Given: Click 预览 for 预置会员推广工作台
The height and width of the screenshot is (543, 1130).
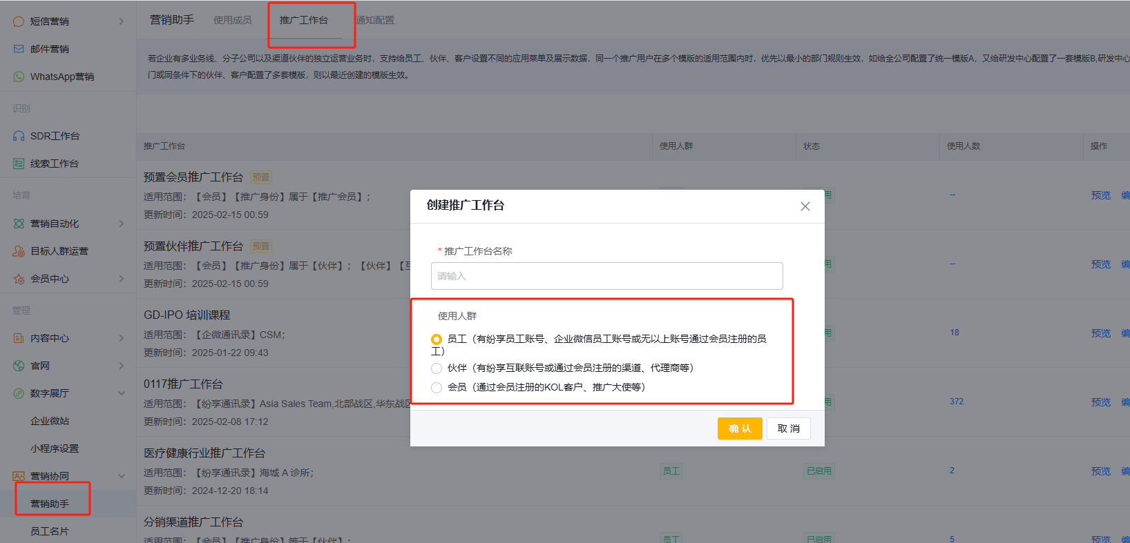Looking at the screenshot, I should pyautogui.click(x=1101, y=195).
